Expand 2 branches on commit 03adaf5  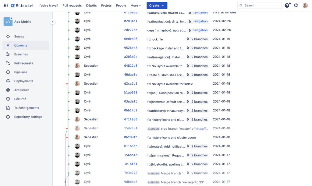tap(197, 102)
